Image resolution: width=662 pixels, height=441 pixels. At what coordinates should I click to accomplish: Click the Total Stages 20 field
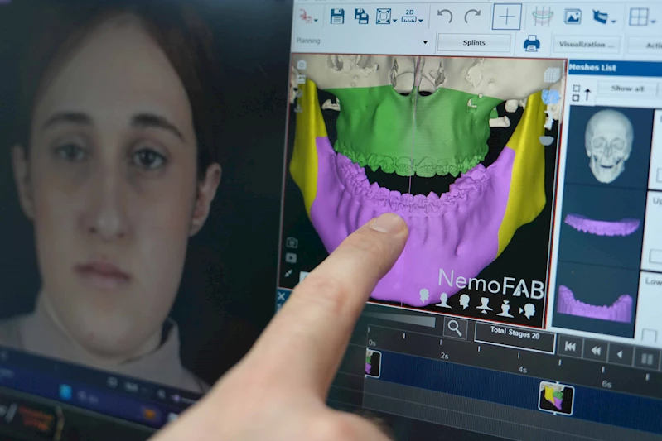click(515, 337)
